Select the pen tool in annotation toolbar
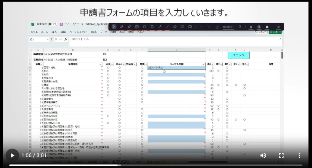The height and width of the screenshot is (168, 312). pos(122,27)
